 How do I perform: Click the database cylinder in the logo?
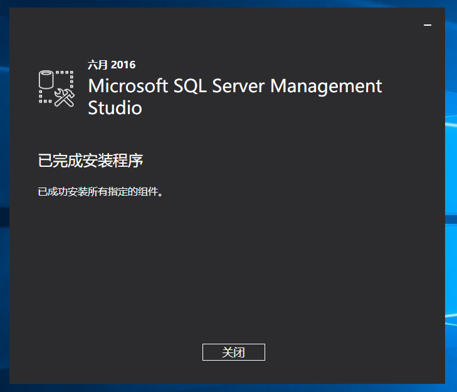click(x=47, y=80)
